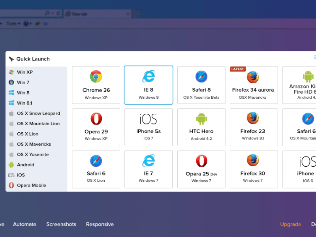The width and height of the screenshot is (316, 237).
Task: Select OS X Yosemite in the sidebar
Action: 36,154
